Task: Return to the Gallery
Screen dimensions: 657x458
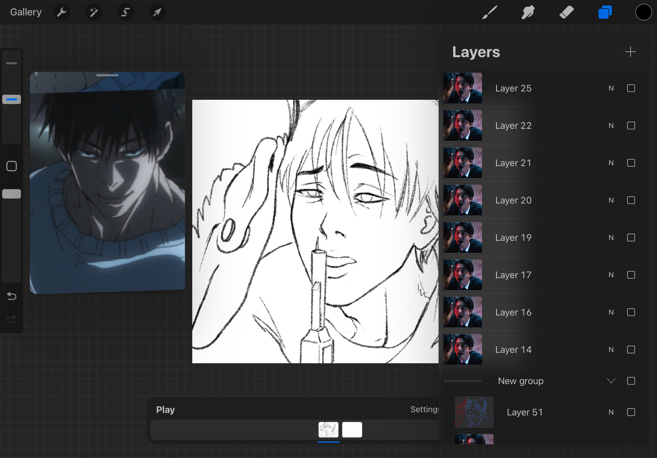Action: click(x=26, y=12)
